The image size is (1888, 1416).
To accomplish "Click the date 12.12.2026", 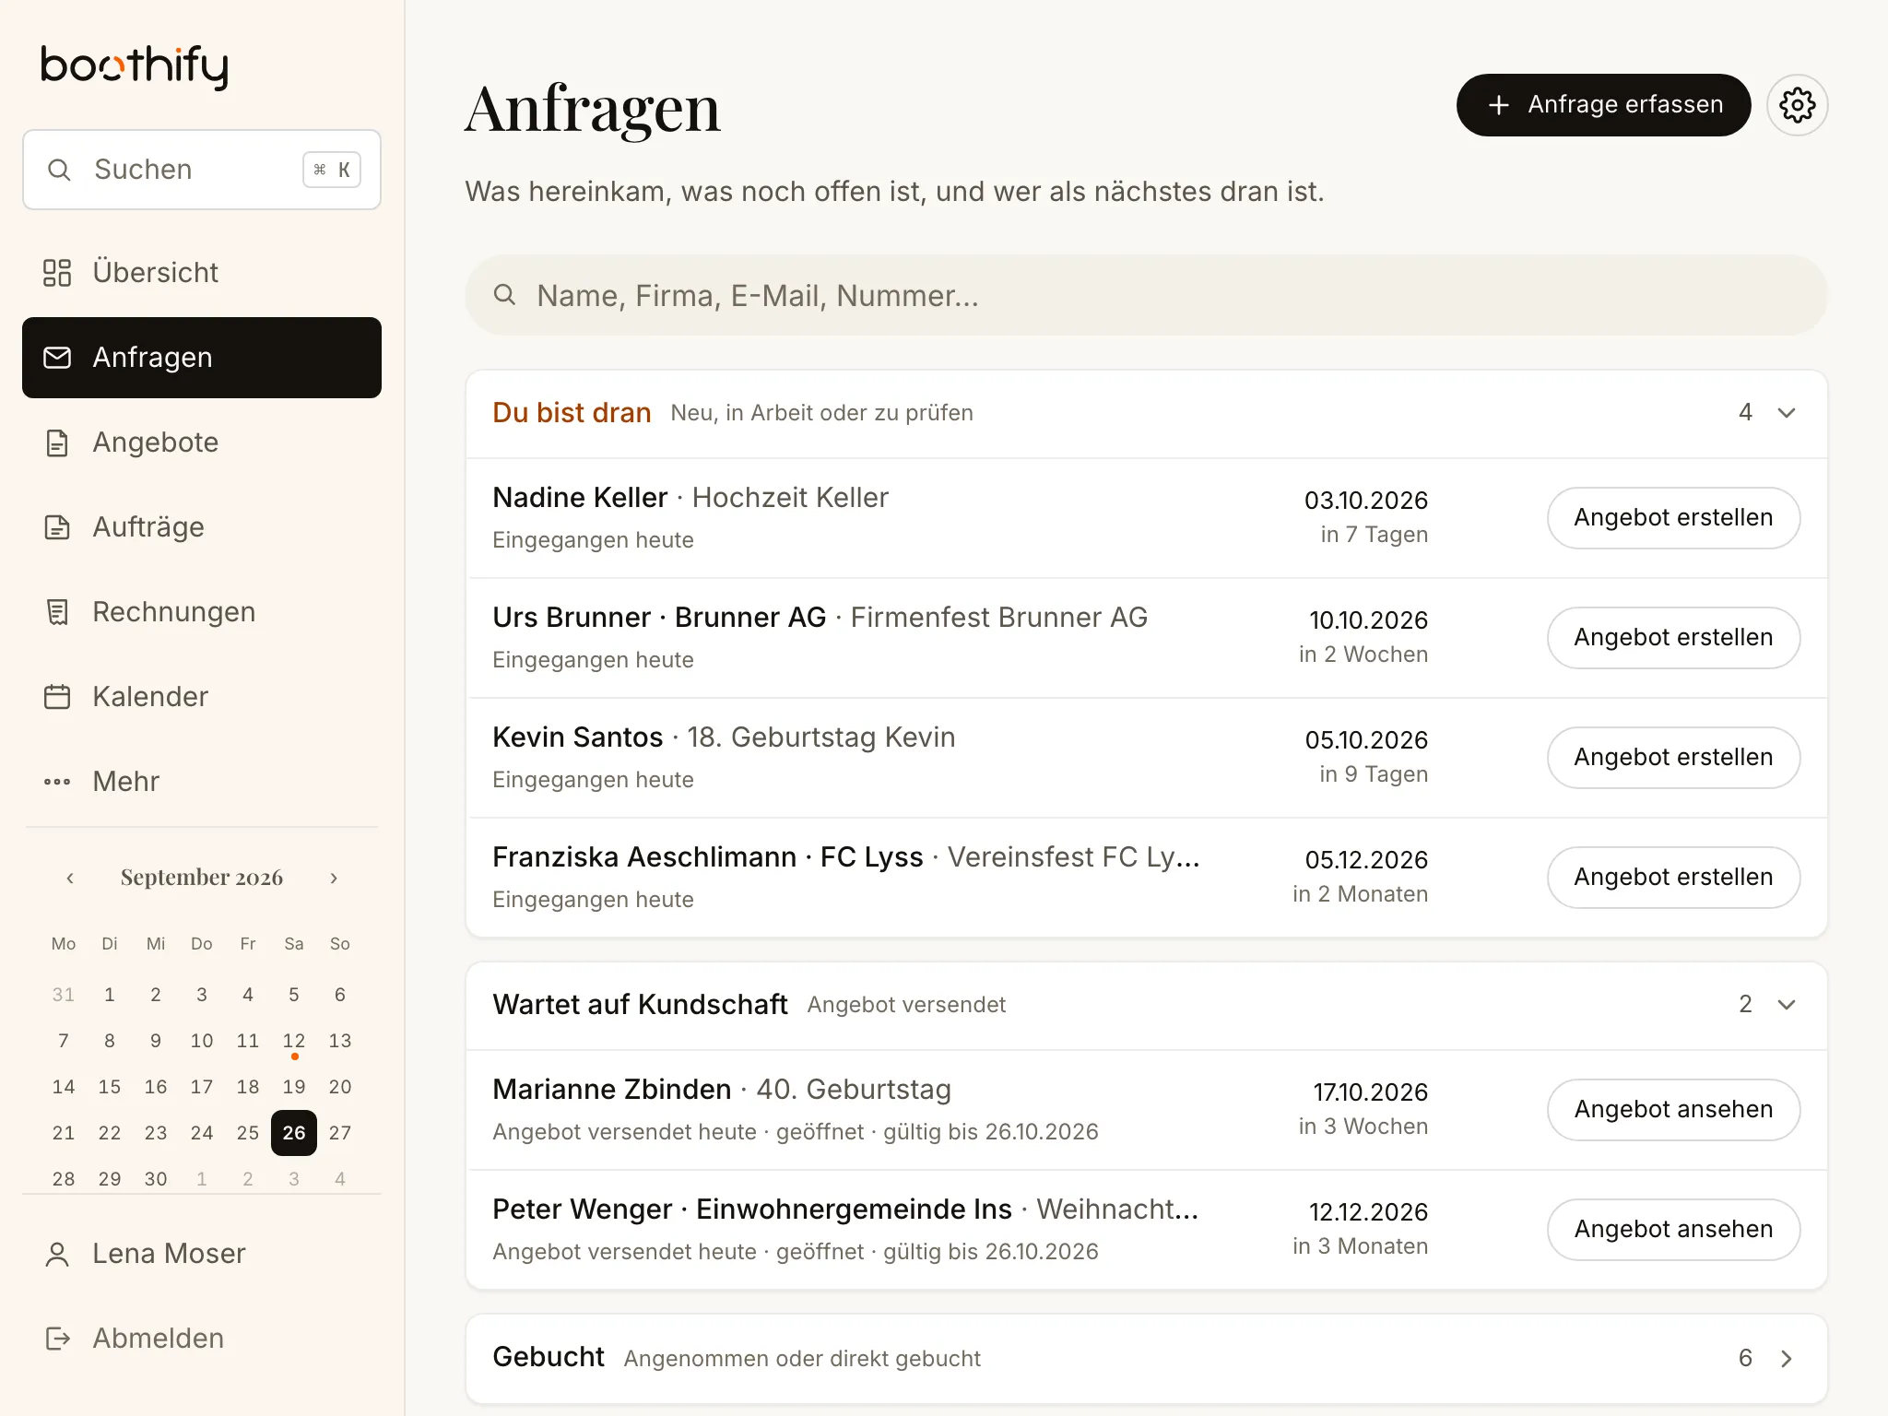I will [1368, 1212].
